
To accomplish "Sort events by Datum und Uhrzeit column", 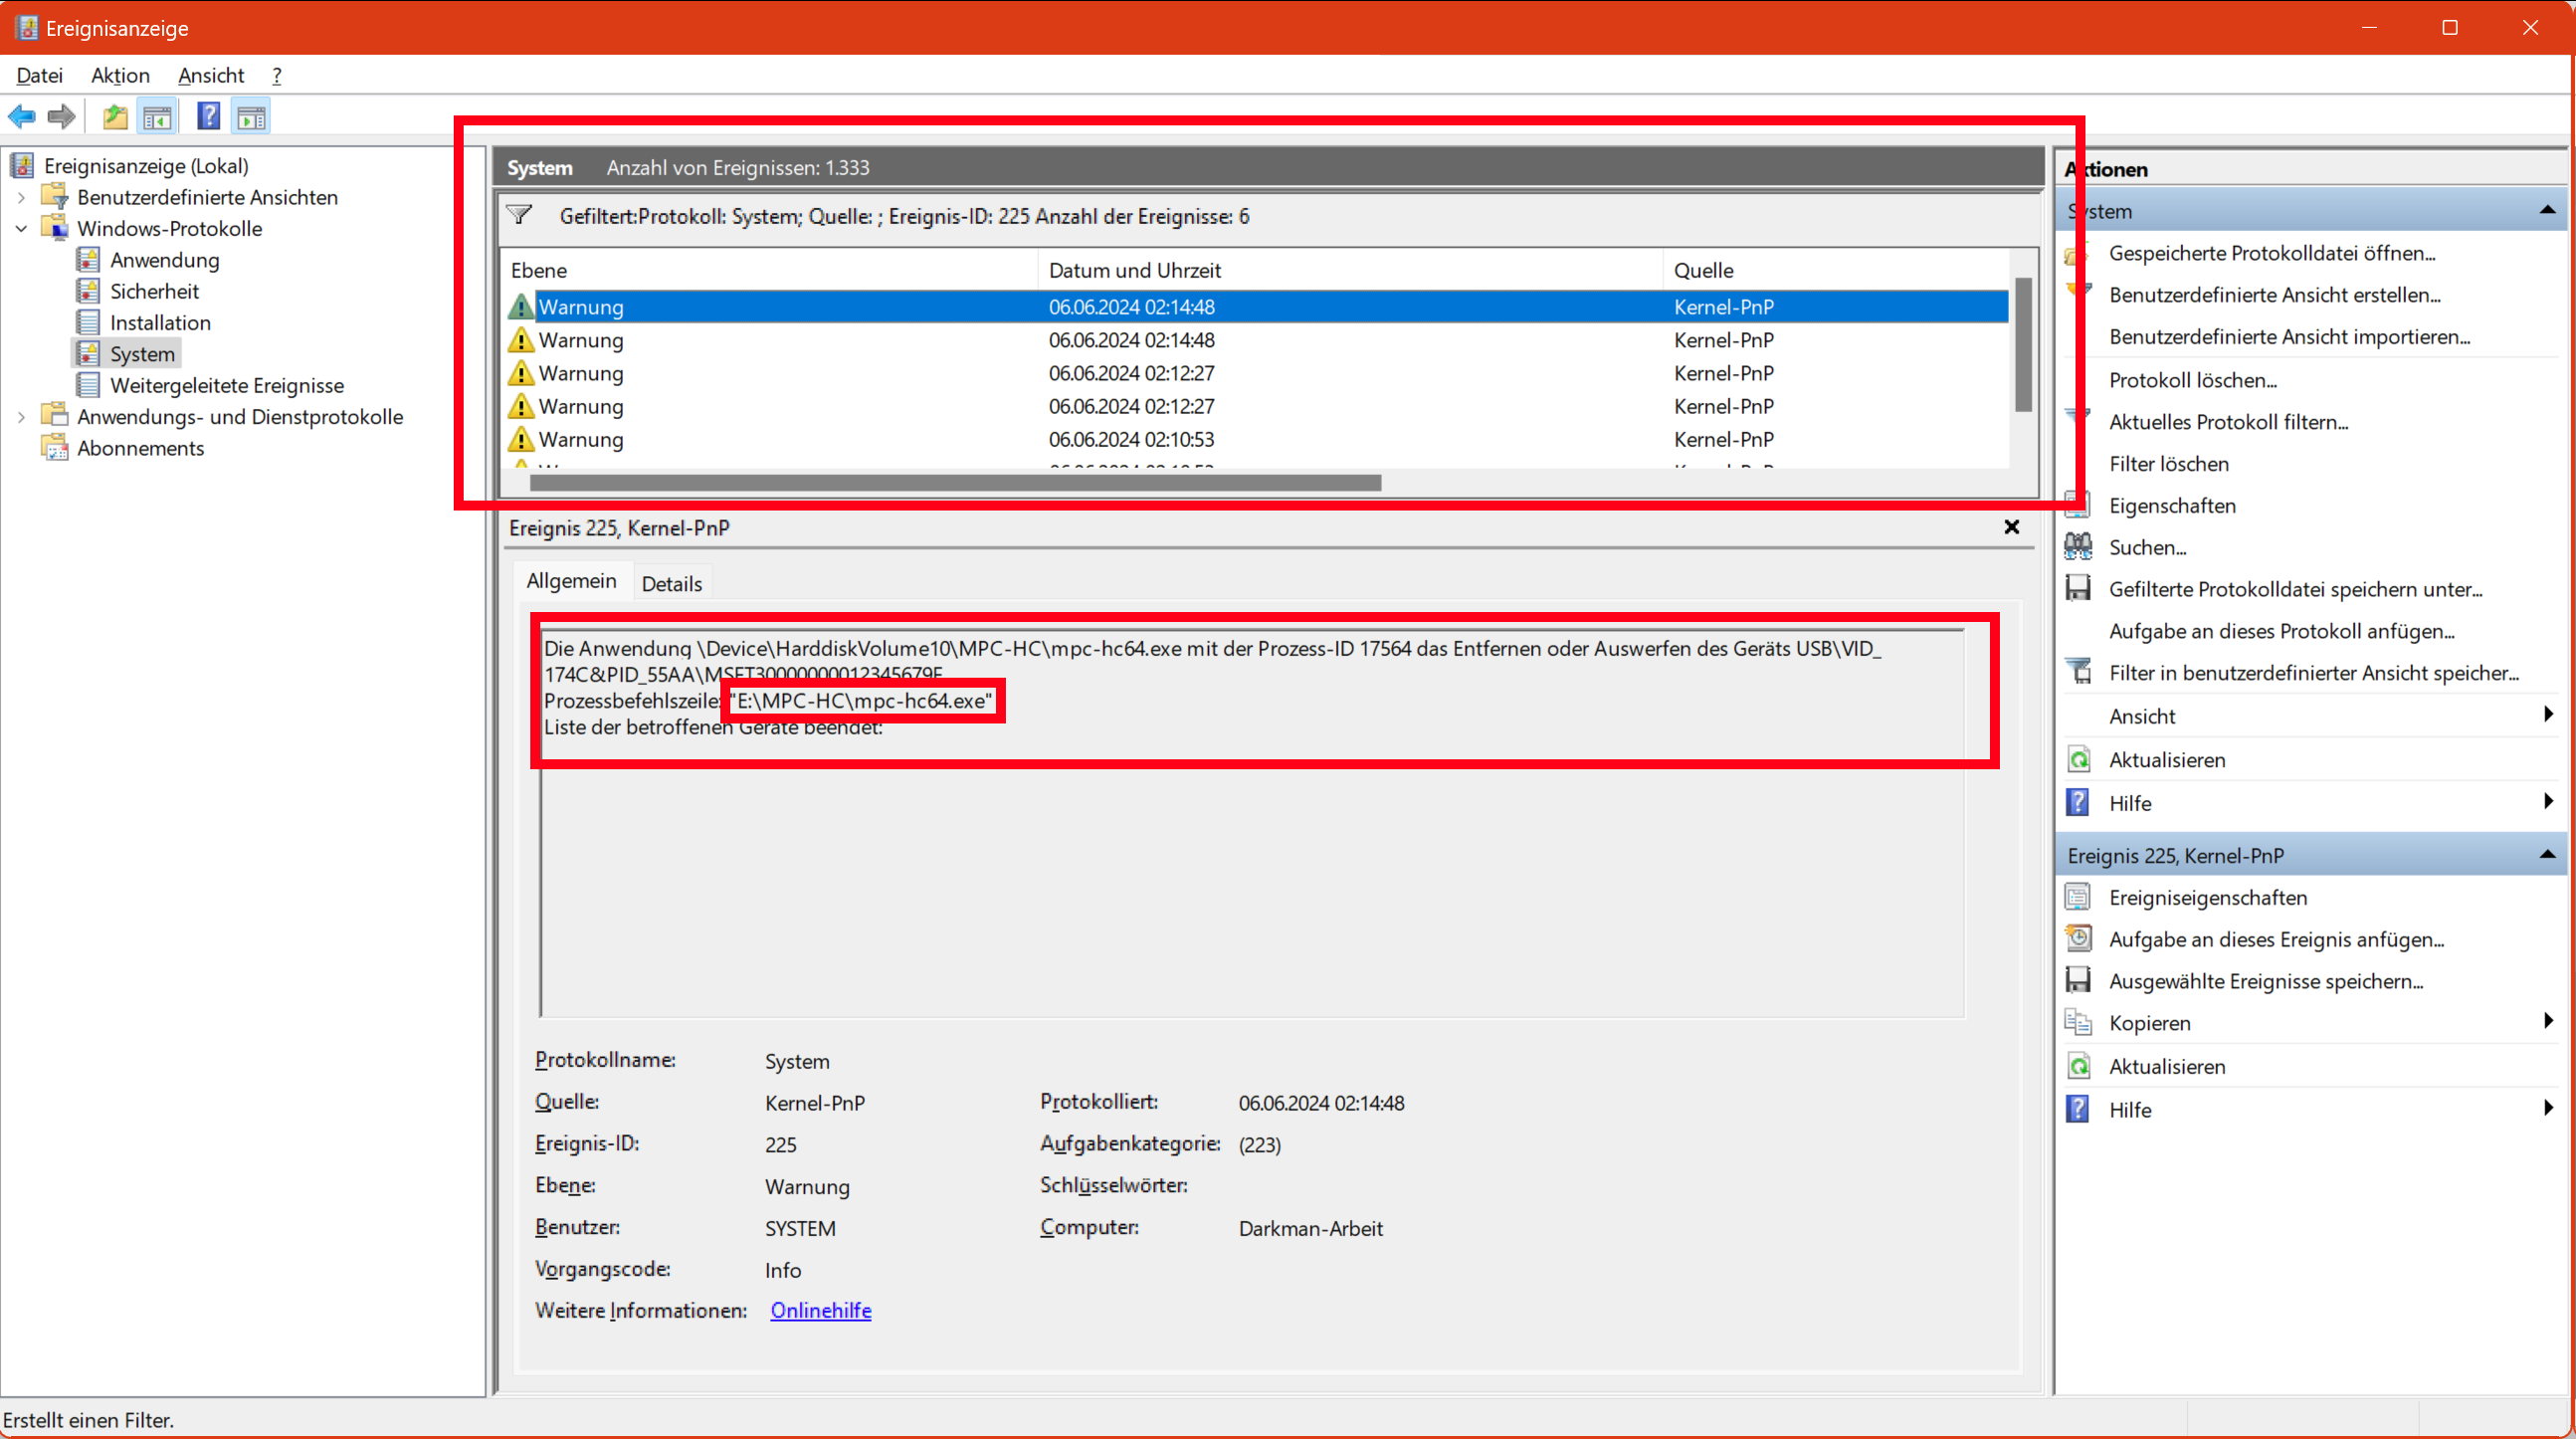I will [1134, 270].
